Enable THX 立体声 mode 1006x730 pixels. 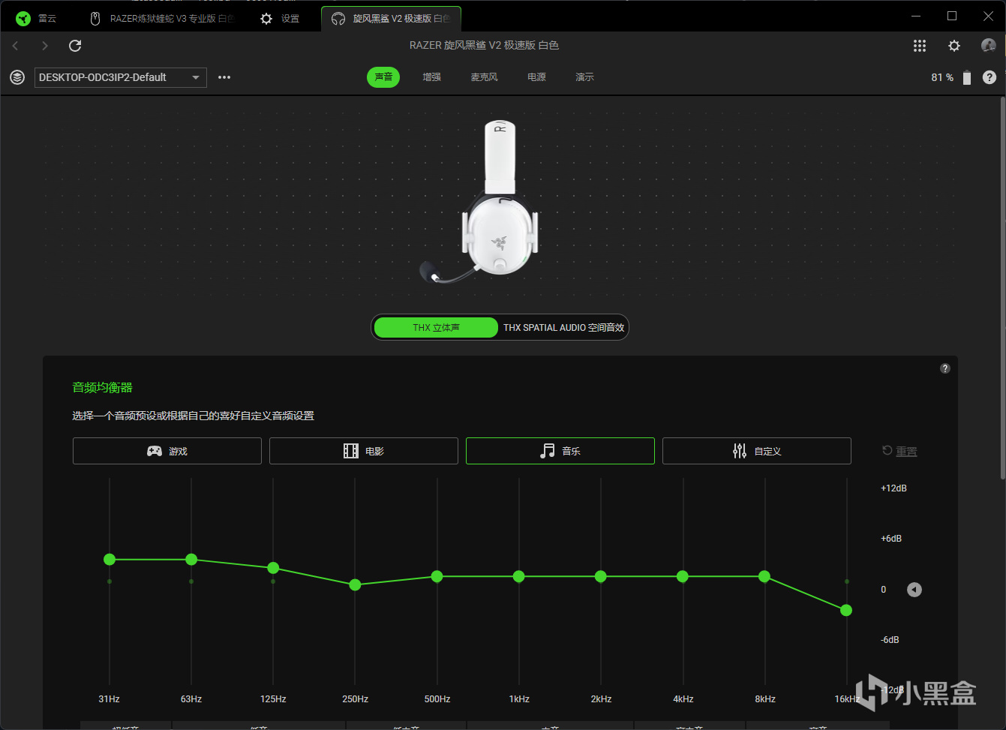point(436,328)
